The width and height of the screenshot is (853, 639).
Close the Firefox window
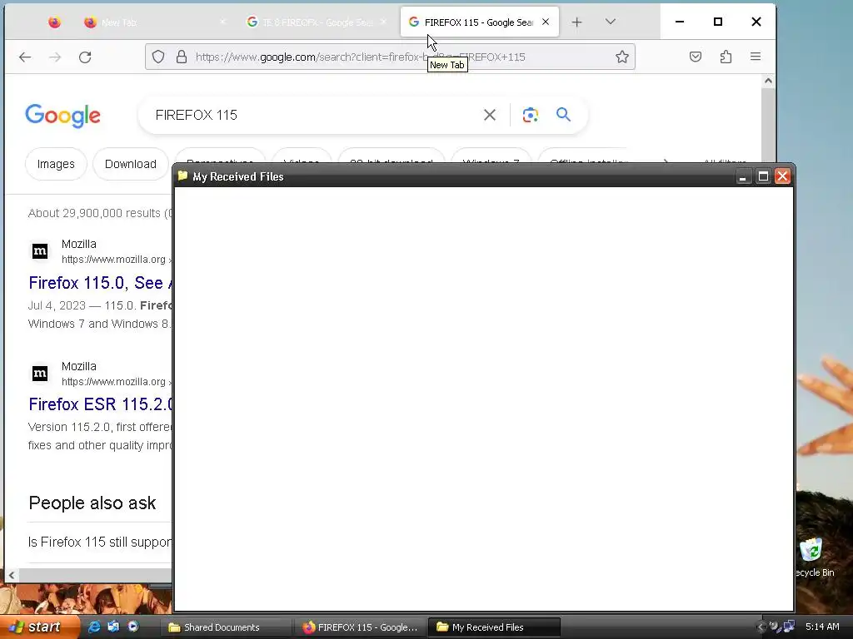756,22
